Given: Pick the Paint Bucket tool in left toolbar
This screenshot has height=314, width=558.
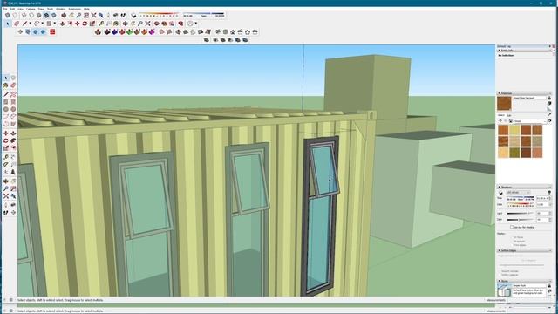Looking at the screenshot, I should coord(6,85).
